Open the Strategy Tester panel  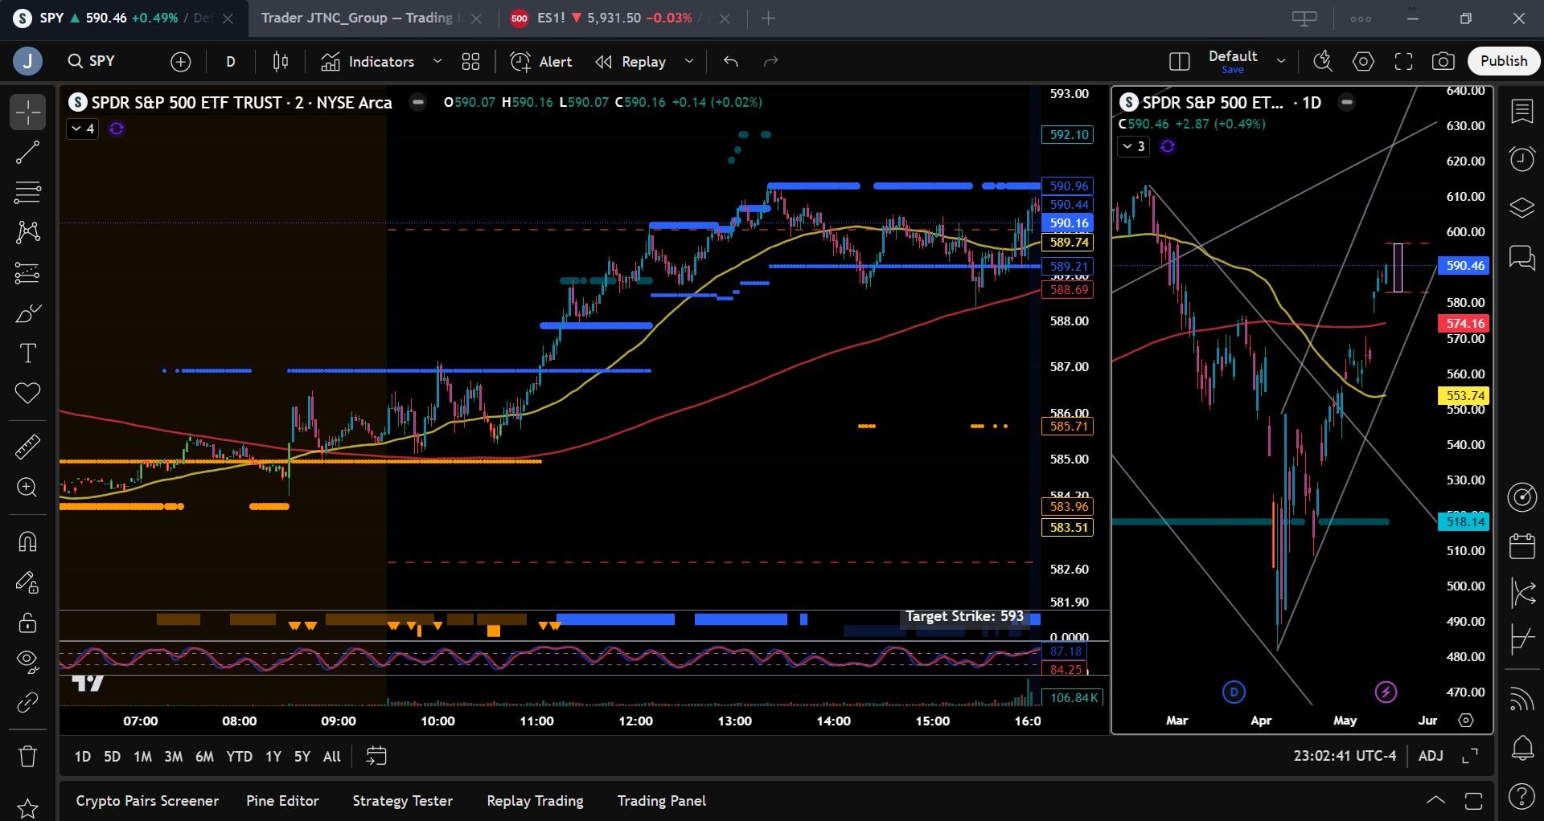coord(402,801)
